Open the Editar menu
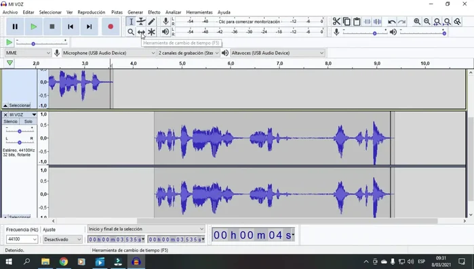474x269 pixels. (28, 12)
